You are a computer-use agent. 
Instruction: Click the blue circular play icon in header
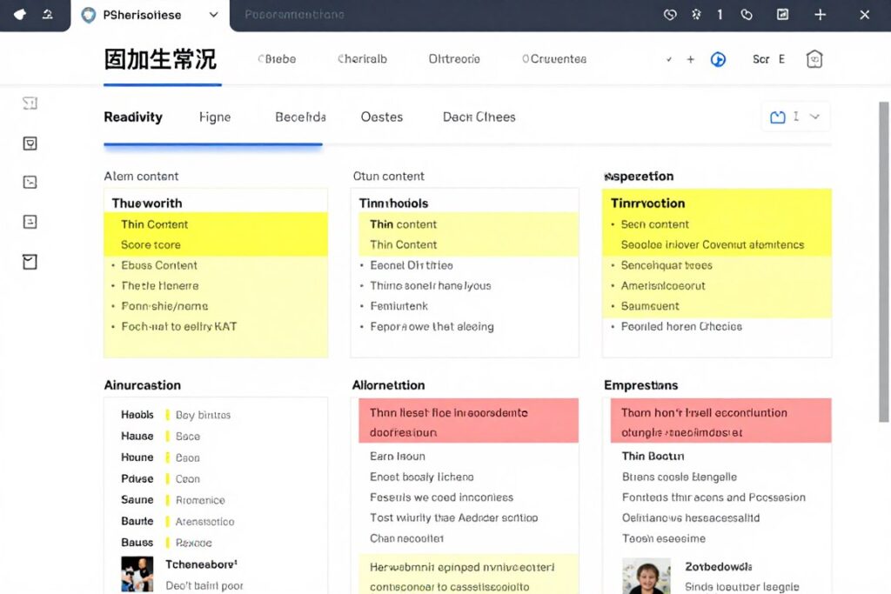point(718,59)
